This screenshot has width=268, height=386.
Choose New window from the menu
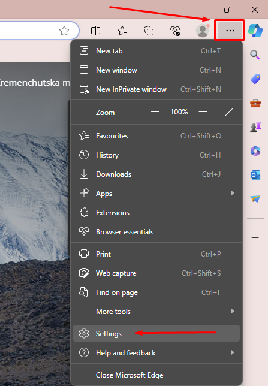pyautogui.click(x=156, y=70)
